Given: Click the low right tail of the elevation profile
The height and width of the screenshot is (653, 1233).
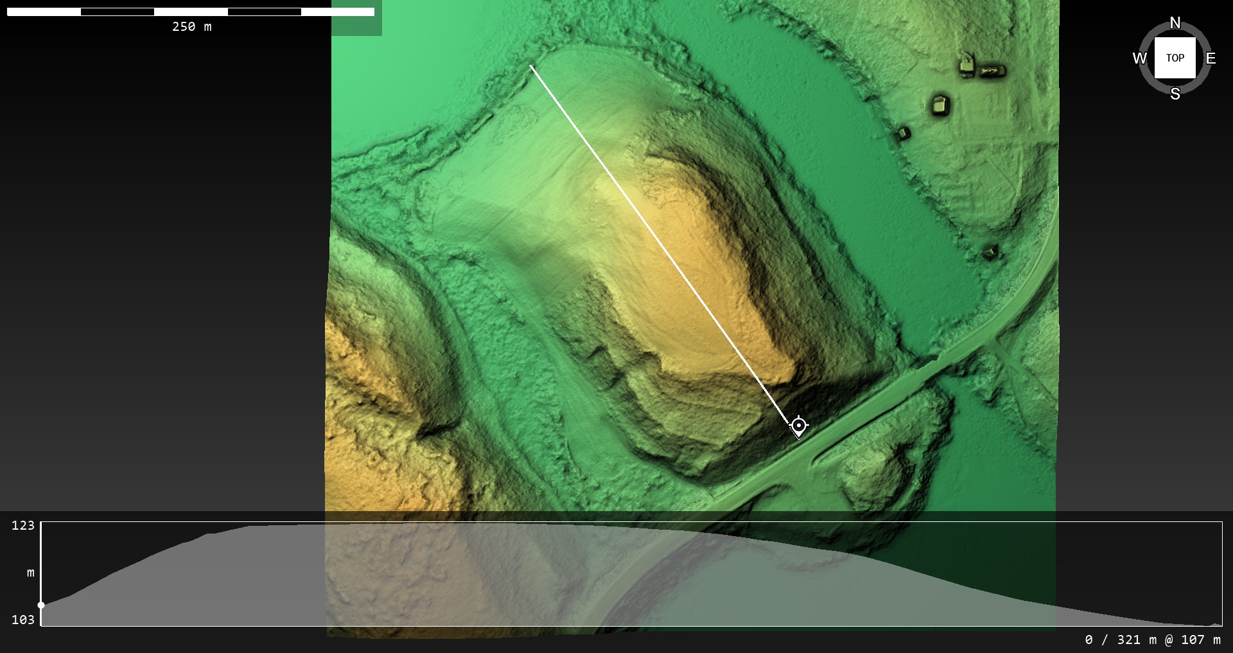Looking at the screenshot, I should click(x=1188, y=623).
